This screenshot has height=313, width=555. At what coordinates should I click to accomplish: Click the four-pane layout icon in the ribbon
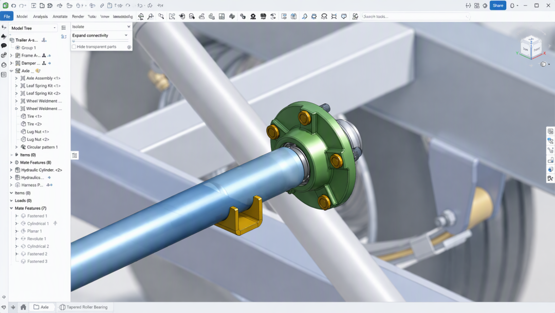point(221,16)
